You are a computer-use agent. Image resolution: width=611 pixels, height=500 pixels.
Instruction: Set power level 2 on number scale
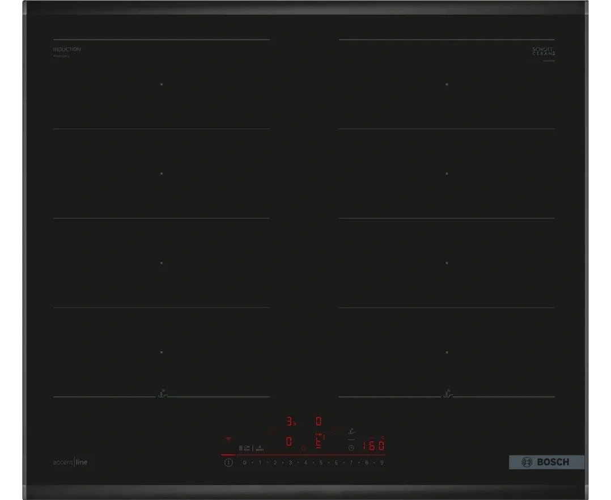pyautogui.click(x=275, y=463)
